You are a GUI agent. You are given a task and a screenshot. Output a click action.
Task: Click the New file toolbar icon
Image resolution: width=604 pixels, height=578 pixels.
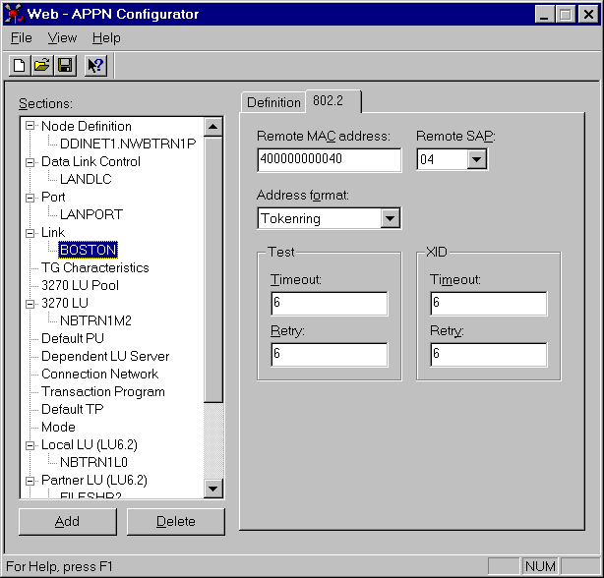[x=20, y=66]
